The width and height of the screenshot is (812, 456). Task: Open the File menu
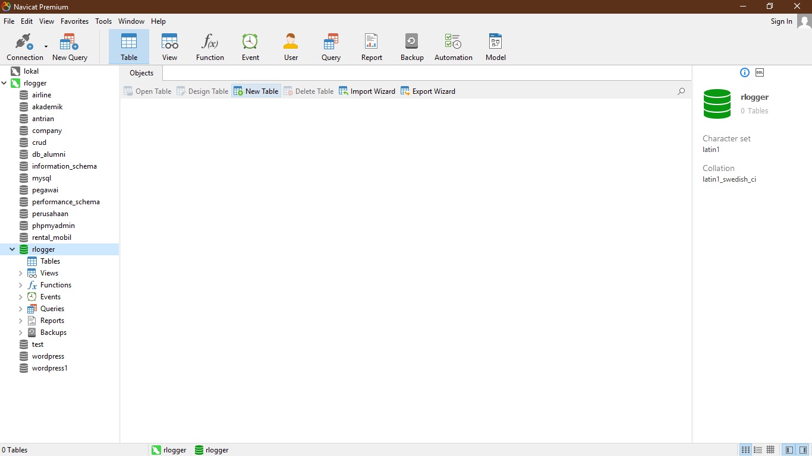coord(9,21)
